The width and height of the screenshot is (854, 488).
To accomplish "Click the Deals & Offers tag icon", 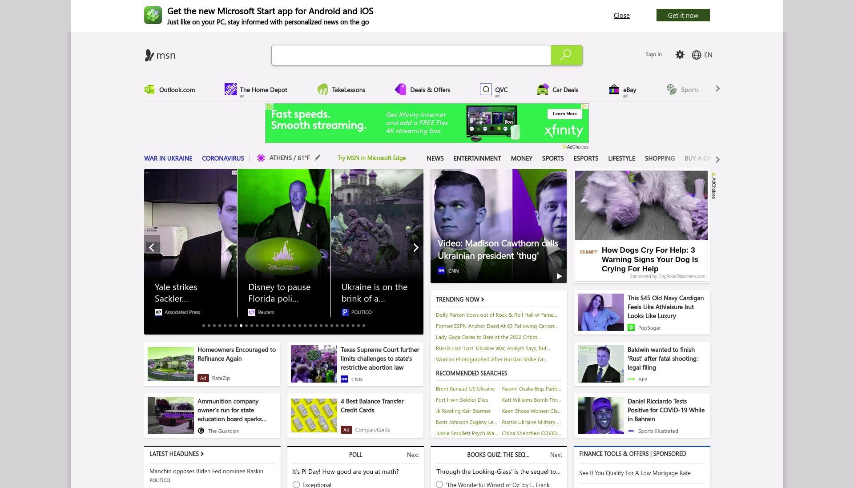I will (400, 89).
